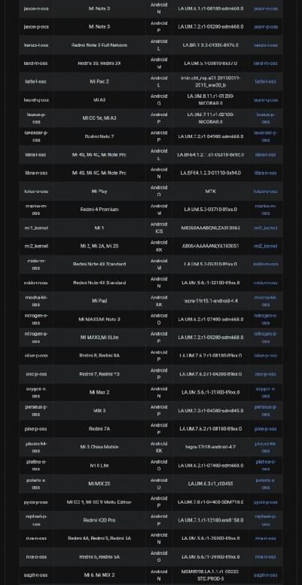Viewport: 302px width, 585px height.
Task: Follow the sagit-n-oss link
Action: click(265, 575)
